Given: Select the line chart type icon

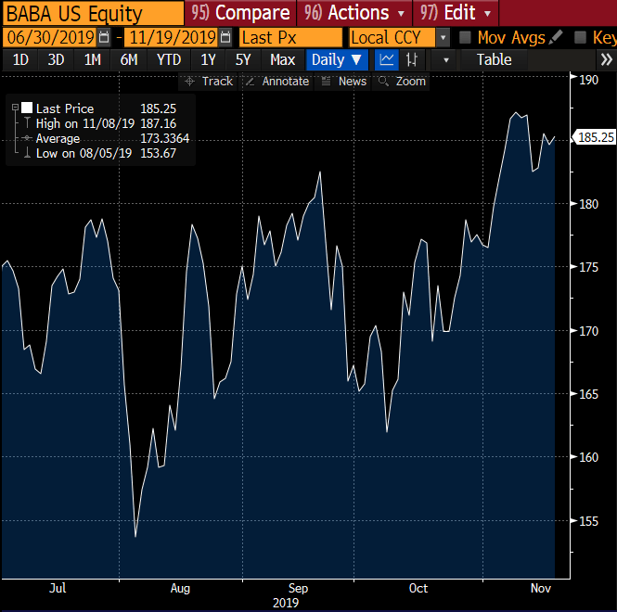Looking at the screenshot, I should pyautogui.click(x=386, y=59).
